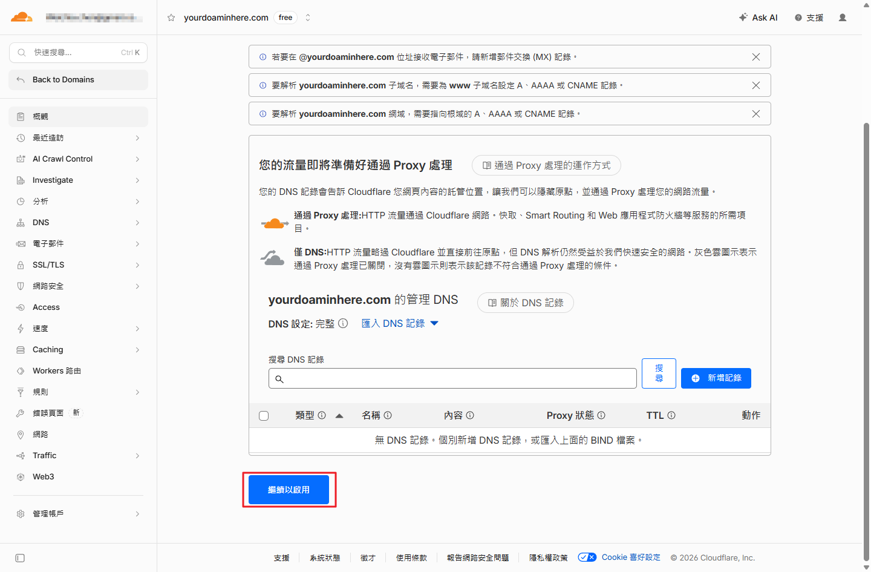Open the user account icon

coord(843,18)
